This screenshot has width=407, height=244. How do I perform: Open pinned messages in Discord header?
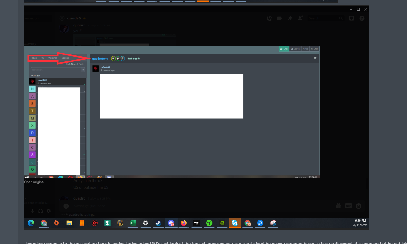pos(290,18)
